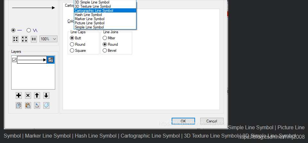Image resolution: width=308 pixels, height=143 pixels.
Task: Pick Simple Line Symbol from list
Action: point(105,27)
